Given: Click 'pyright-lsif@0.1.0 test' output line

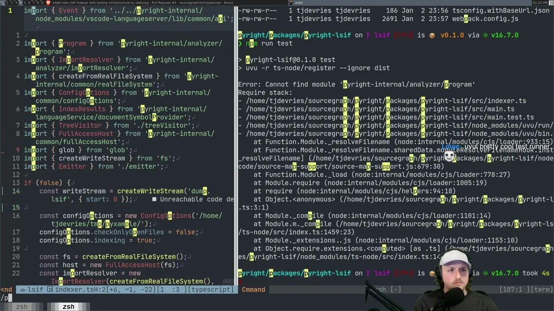Looking at the screenshot, I should (290, 60).
